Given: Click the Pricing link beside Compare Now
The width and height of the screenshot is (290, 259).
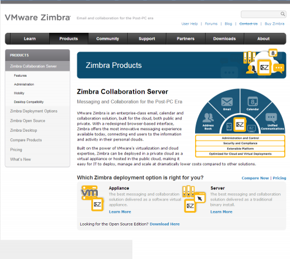Looking at the screenshot, I should click(x=279, y=178).
